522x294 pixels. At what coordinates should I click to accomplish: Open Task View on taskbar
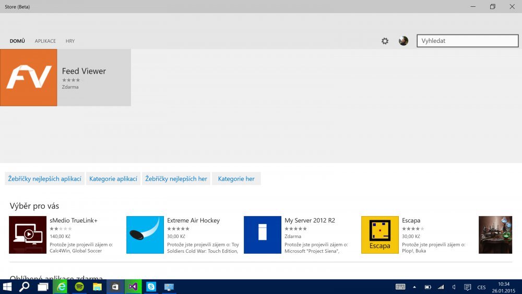point(43,287)
